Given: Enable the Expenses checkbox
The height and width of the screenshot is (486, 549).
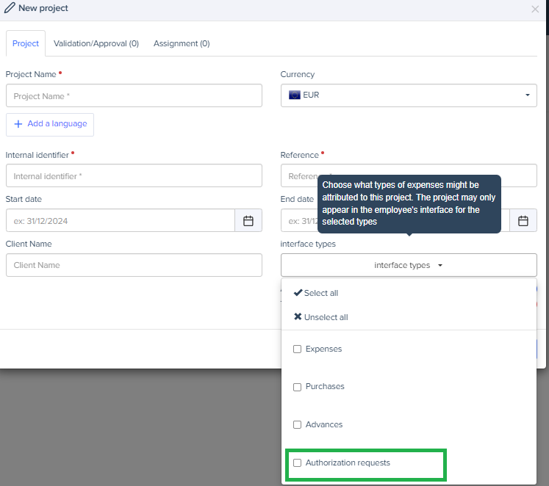Looking at the screenshot, I should tap(298, 349).
